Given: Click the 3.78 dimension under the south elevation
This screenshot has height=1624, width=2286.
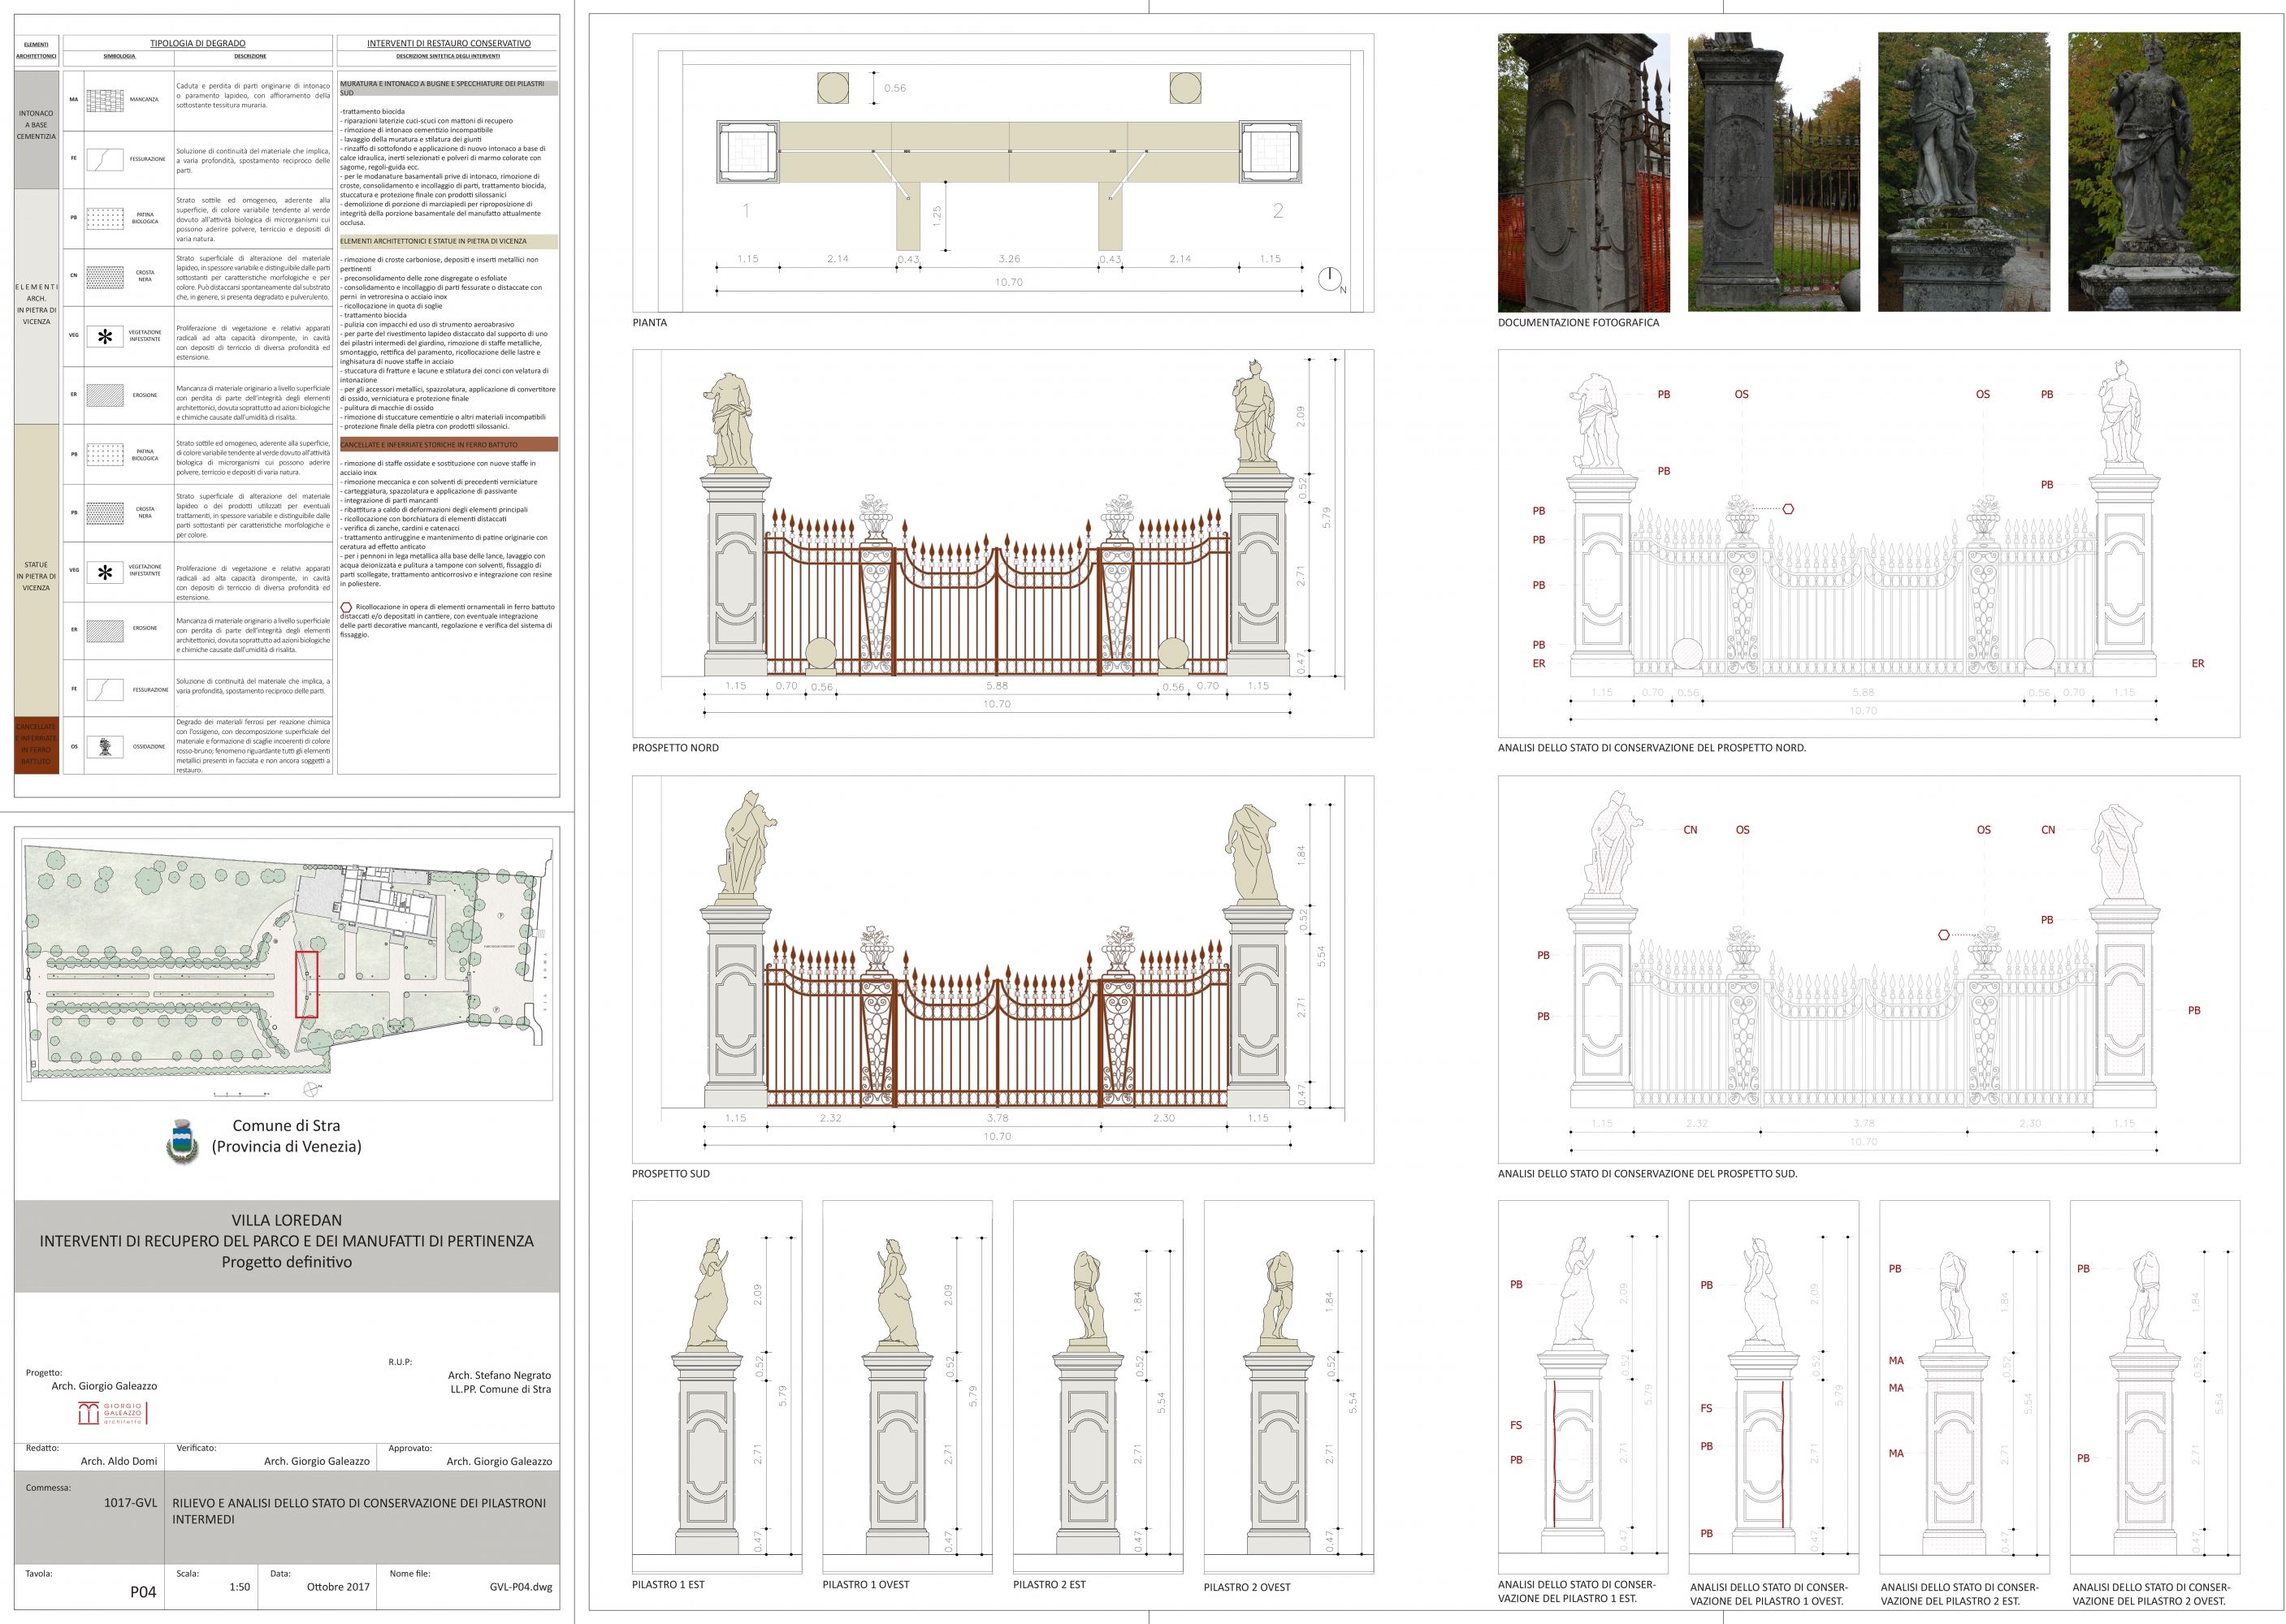Looking at the screenshot, I should [x=997, y=1118].
